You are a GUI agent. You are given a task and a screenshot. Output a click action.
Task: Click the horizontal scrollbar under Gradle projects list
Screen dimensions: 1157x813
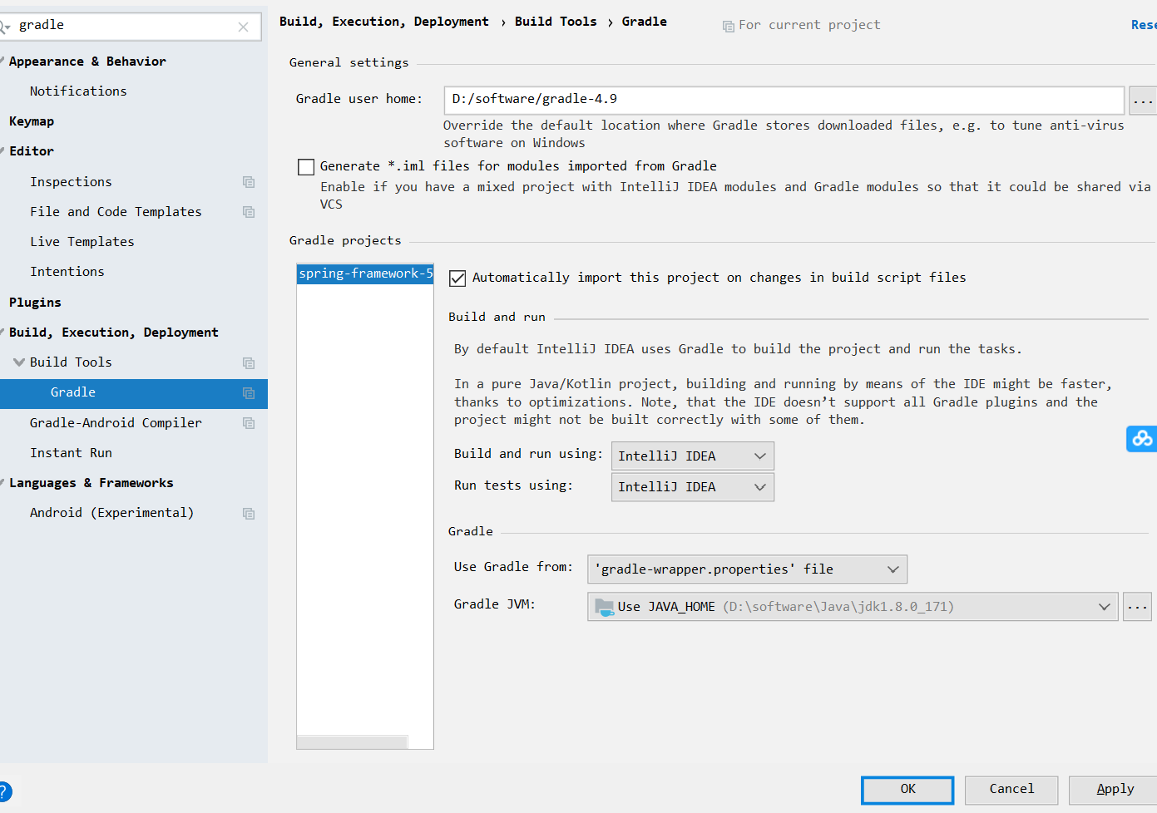(353, 742)
